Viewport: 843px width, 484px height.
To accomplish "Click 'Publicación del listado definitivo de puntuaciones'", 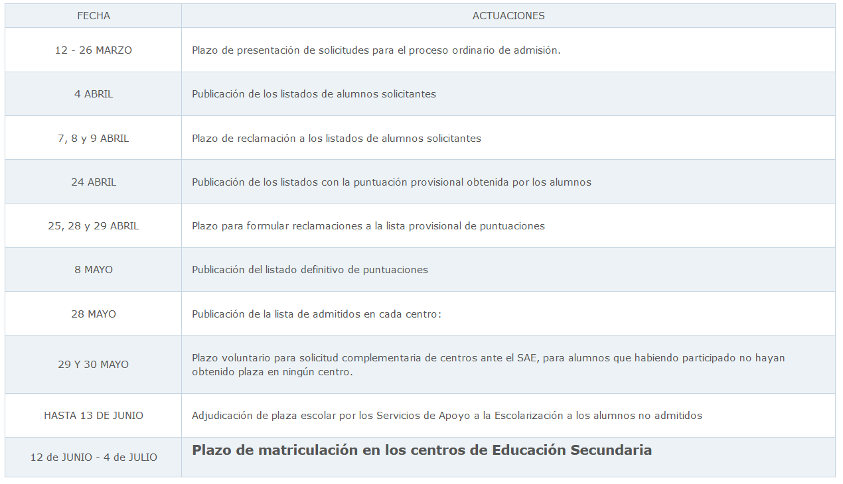I will click(x=310, y=270).
